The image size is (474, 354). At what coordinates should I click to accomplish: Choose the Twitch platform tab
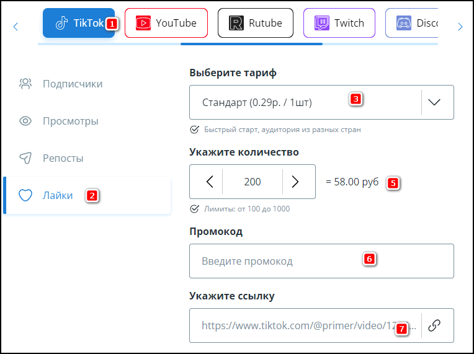pyautogui.click(x=339, y=23)
